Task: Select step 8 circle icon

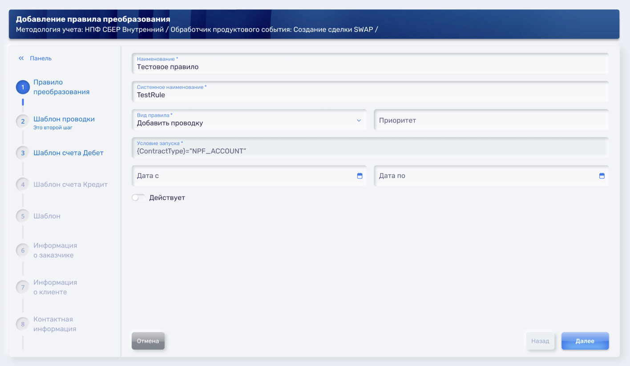Action: [23, 324]
